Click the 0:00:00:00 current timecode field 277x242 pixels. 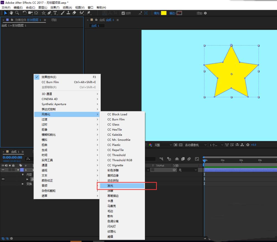[12, 157]
